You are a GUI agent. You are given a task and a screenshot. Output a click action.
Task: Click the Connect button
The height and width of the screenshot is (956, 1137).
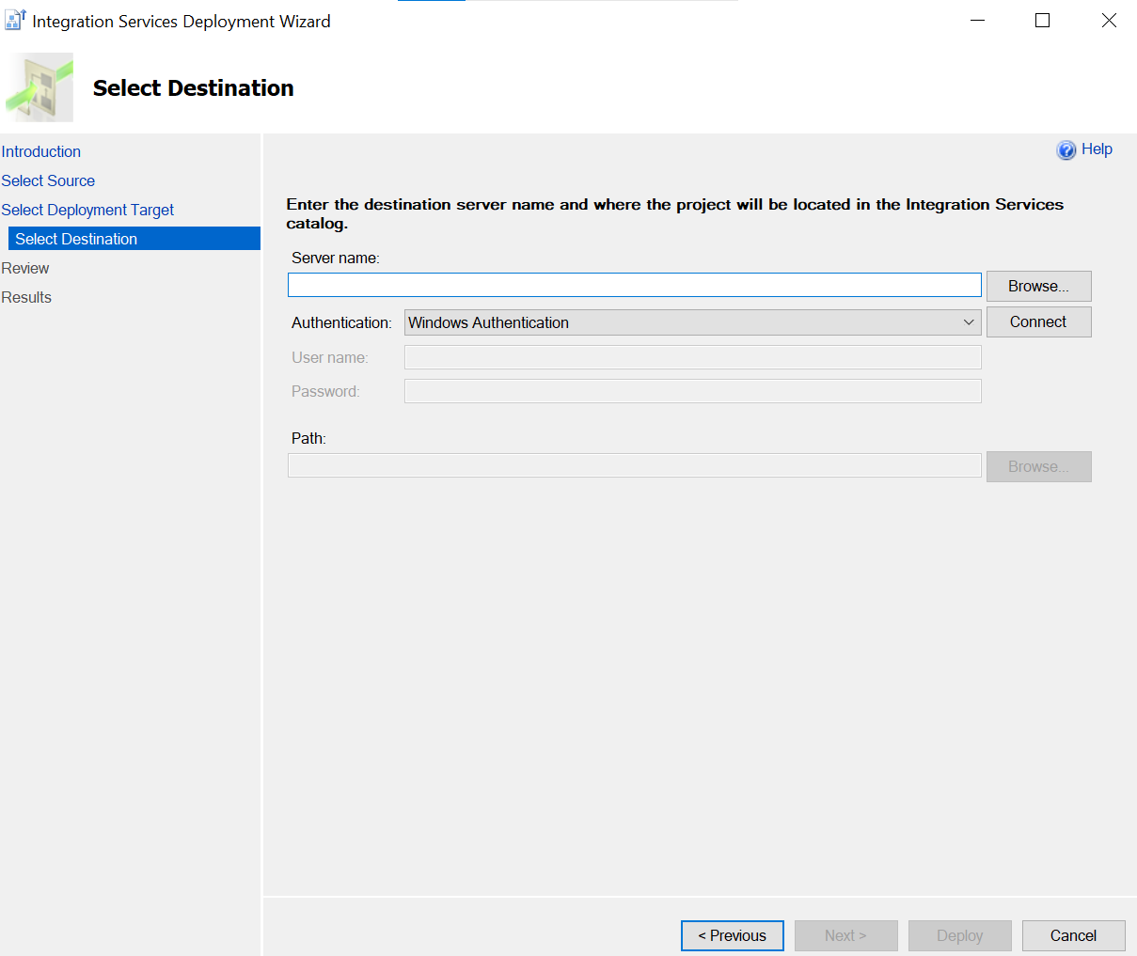tap(1039, 321)
